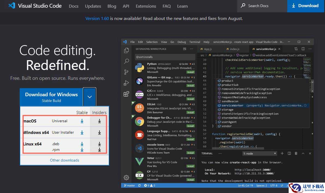Download Linux .deb Insiders package
Viewport: 325px width, 193px height.
click(x=99, y=144)
